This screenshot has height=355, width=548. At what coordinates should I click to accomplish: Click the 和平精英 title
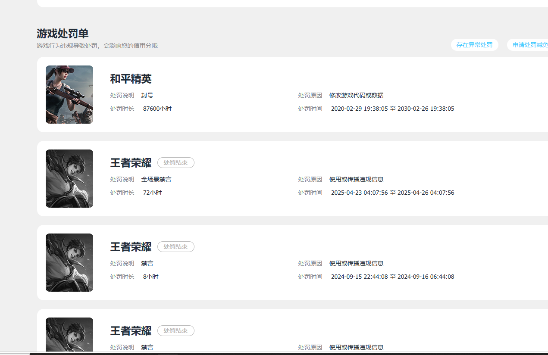[x=131, y=79]
